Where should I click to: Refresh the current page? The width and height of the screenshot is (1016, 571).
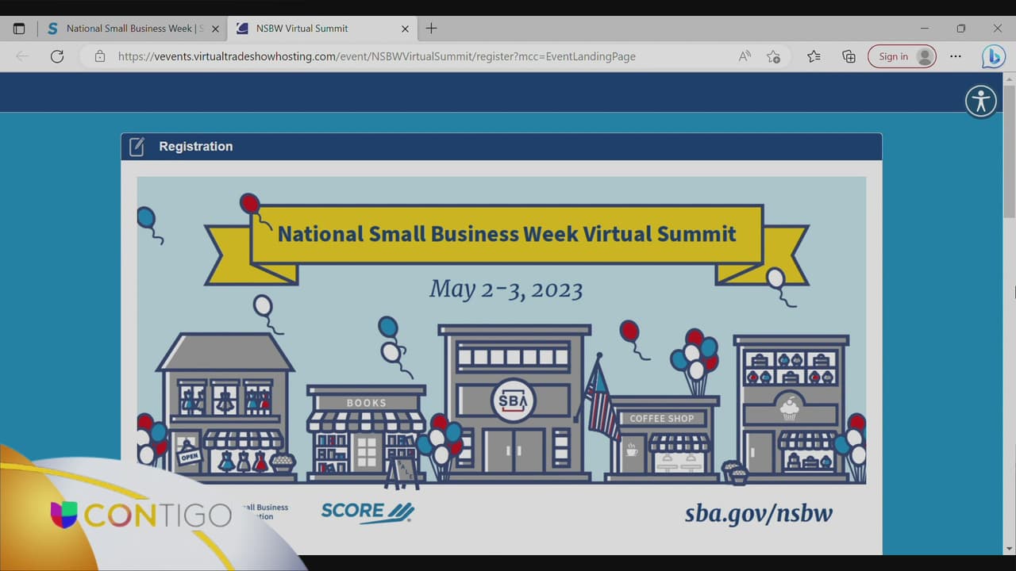point(57,56)
